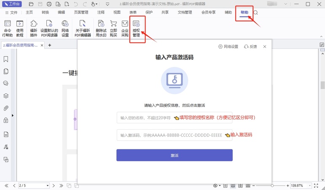325x190 pixels.
Task: Click the zoom in plus button
Action: point(287,186)
